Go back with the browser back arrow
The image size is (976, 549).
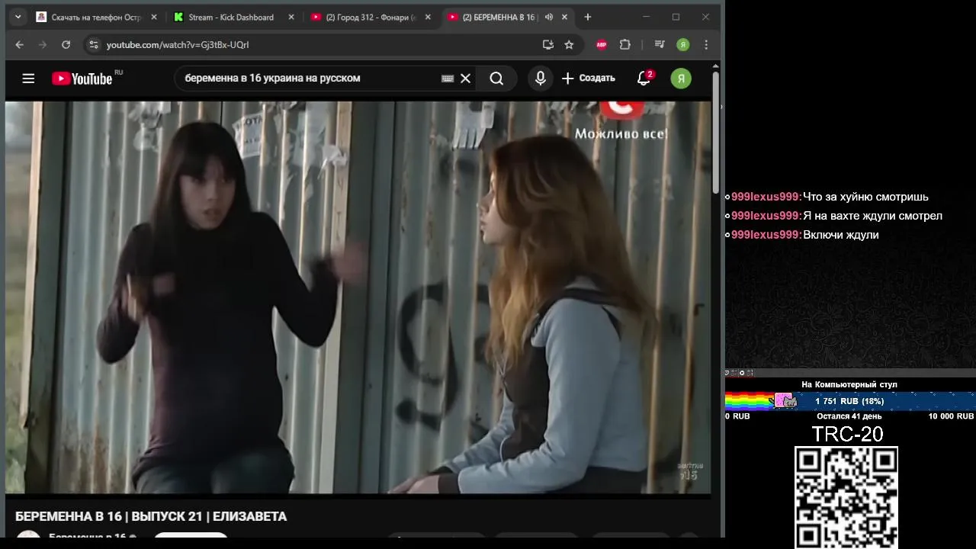(x=20, y=45)
